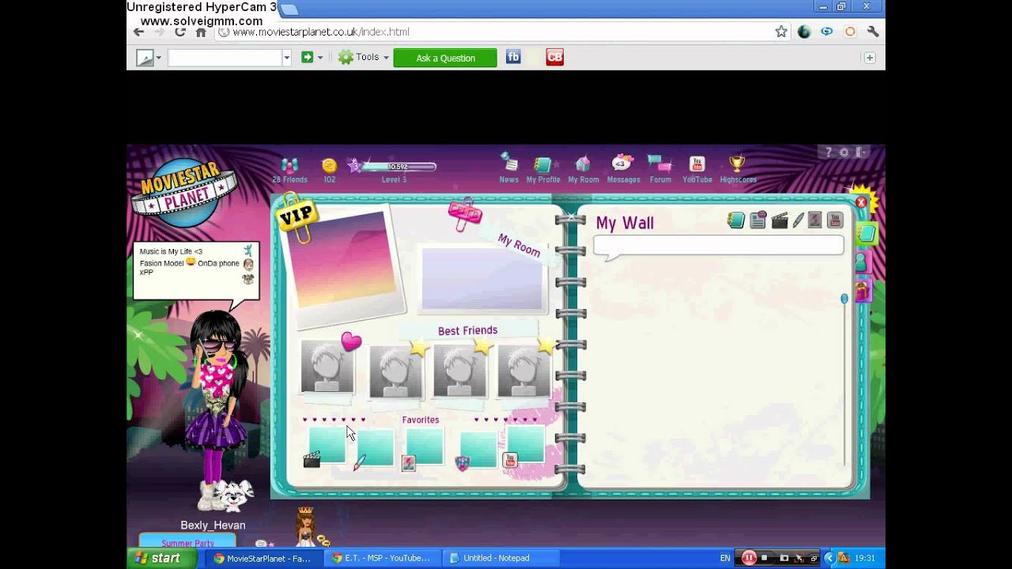Go to the Chrome home page
This screenshot has width=1012, height=569.
tap(201, 32)
